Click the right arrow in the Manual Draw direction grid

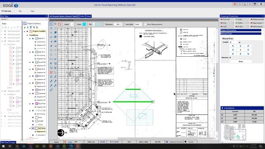[248, 50]
